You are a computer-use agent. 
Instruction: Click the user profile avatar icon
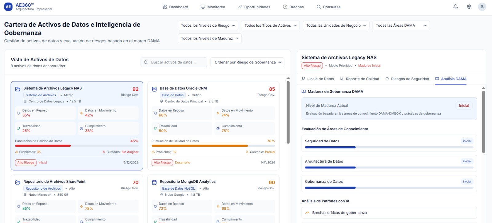click(482, 7)
